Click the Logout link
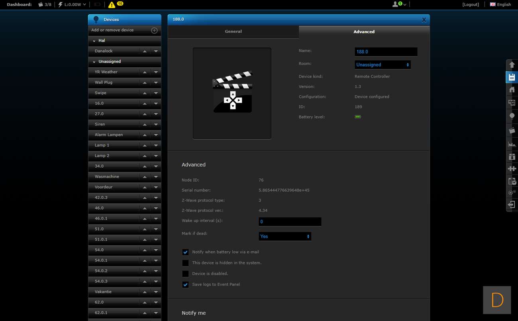The height and width of the screenshot is (321, 518). click(471, 4)
